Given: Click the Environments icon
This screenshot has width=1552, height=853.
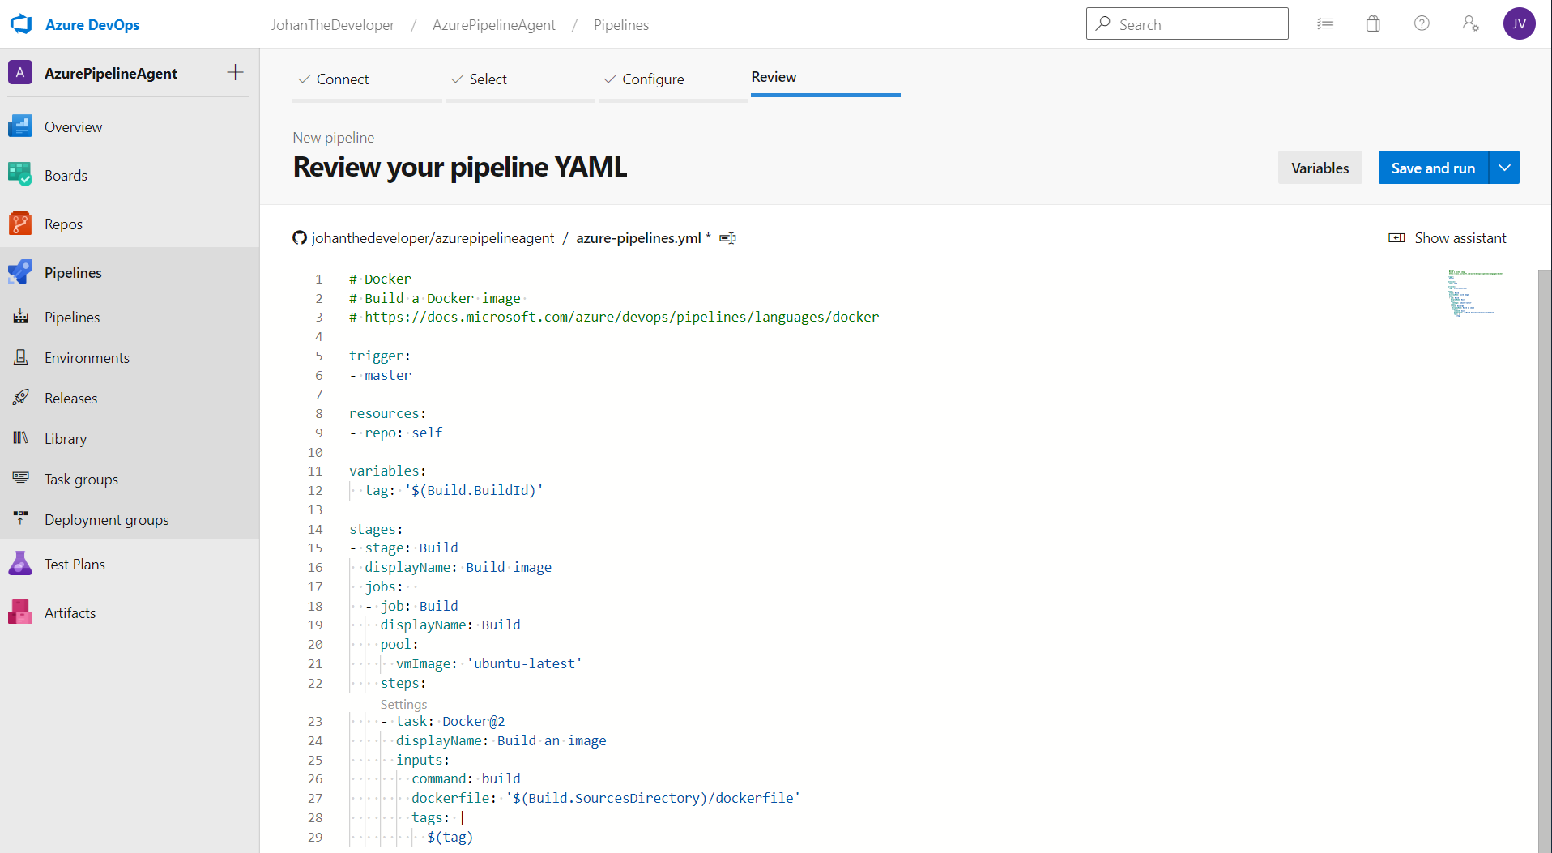Looking at the screenshot, I should (x=21, y=357).
